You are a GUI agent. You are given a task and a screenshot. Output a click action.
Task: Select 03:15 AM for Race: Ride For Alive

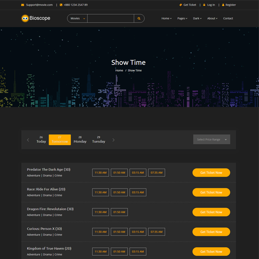coord(138,192)
